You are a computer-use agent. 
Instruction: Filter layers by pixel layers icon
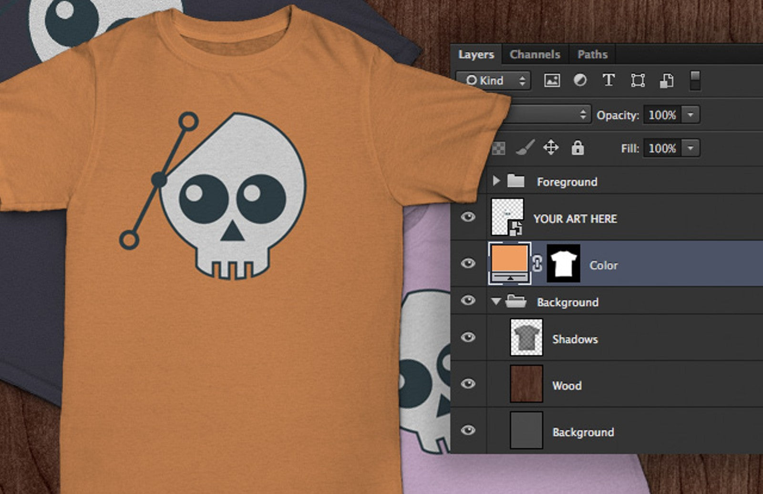click(552, 80)
